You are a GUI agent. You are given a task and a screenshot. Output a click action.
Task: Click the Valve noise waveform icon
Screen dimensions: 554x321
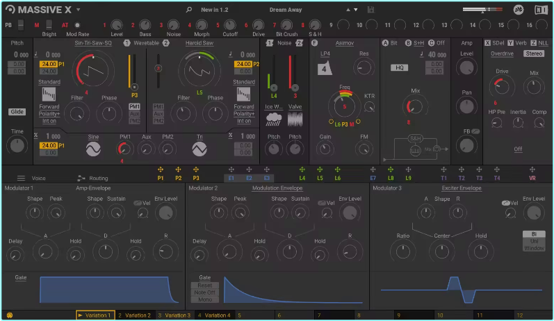click(295, 120)
